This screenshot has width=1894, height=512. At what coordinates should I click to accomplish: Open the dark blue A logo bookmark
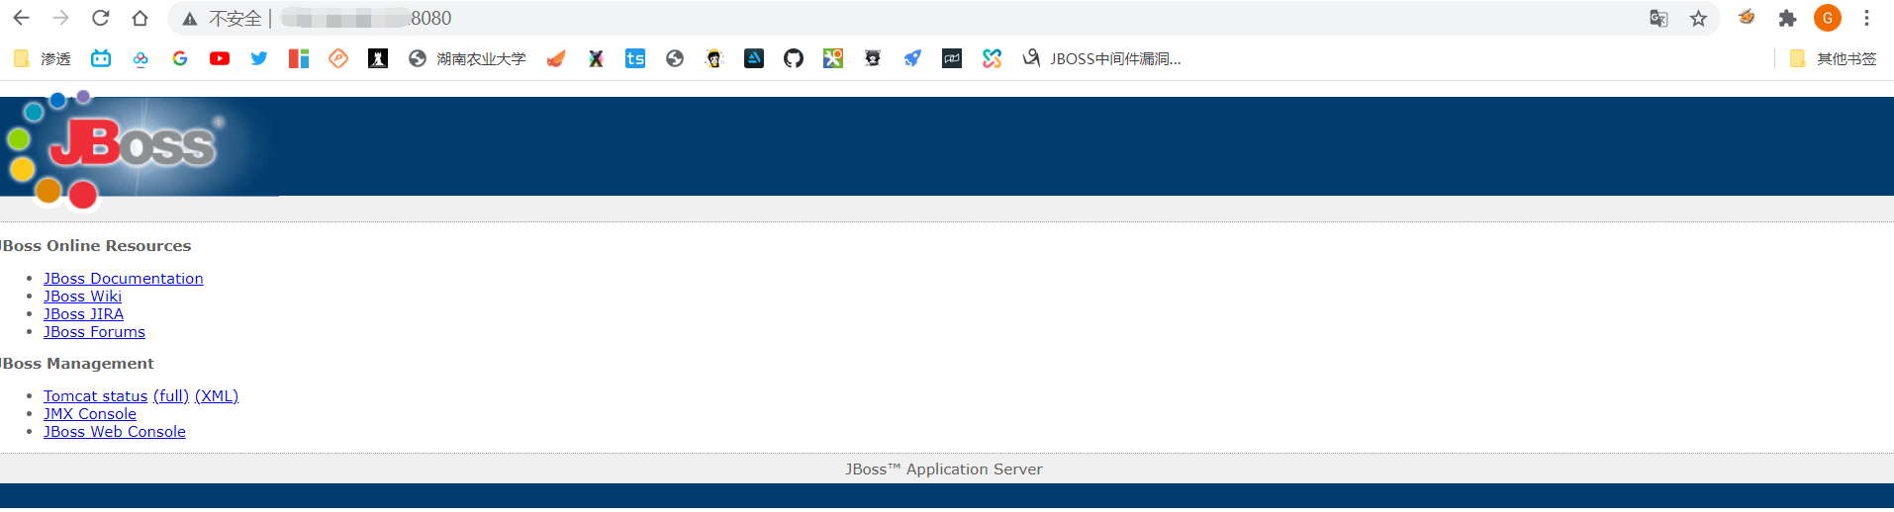754,58
